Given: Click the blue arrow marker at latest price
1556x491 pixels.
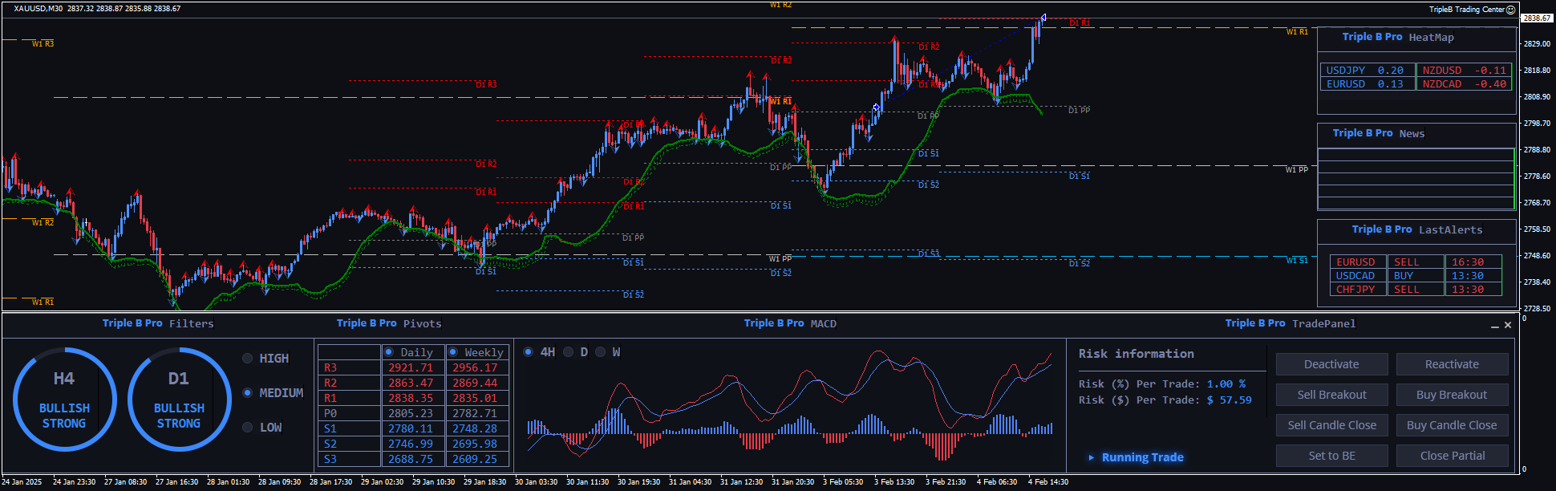Looking at the screenshot, I should pos(1043,18).
